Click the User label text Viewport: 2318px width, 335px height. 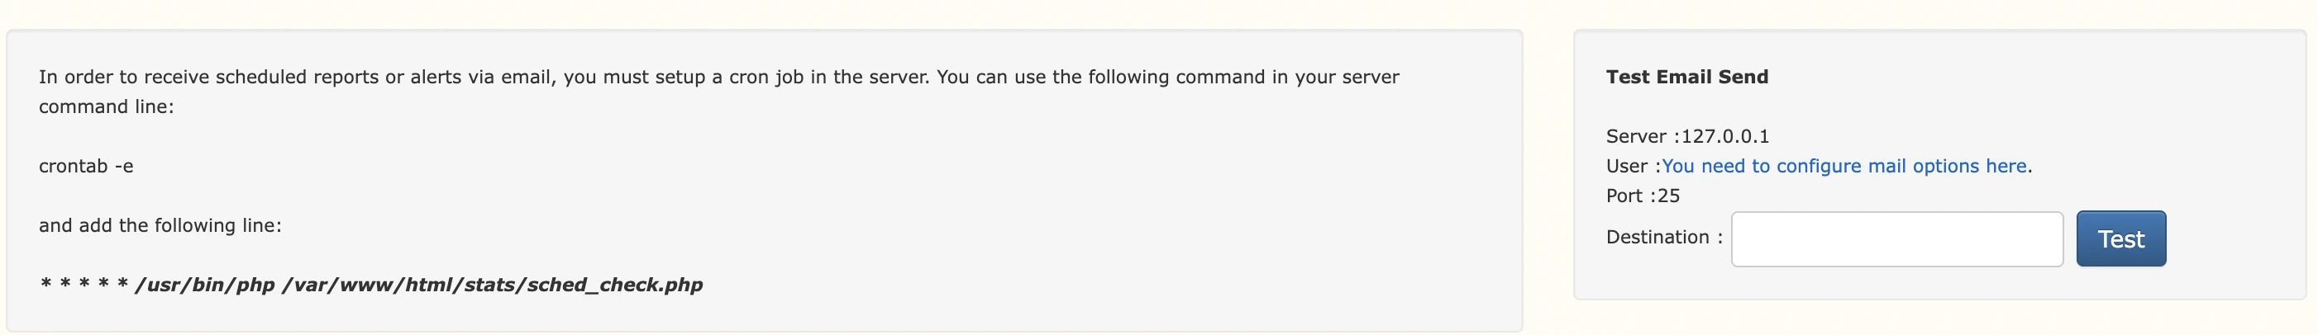click(1627, 166)
